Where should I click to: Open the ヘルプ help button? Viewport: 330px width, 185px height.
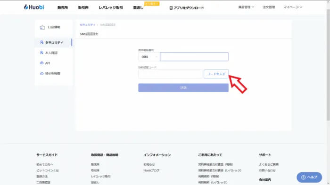309,177
